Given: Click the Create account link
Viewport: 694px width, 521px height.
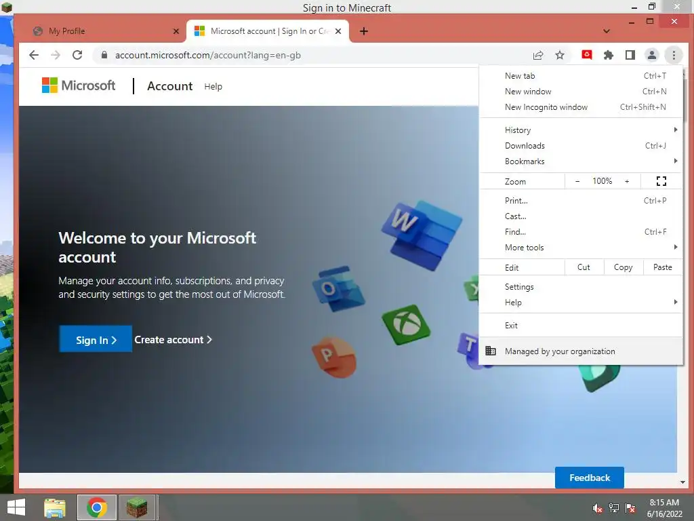Looking at the screenshot, I should click(173, 339).
